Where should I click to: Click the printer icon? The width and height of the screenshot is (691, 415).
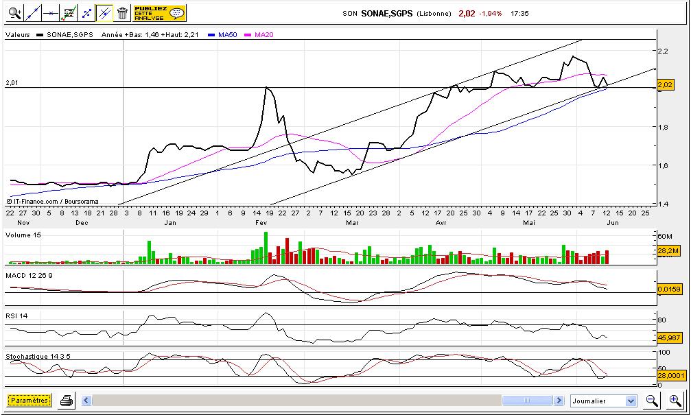click(x=67, y=401)
